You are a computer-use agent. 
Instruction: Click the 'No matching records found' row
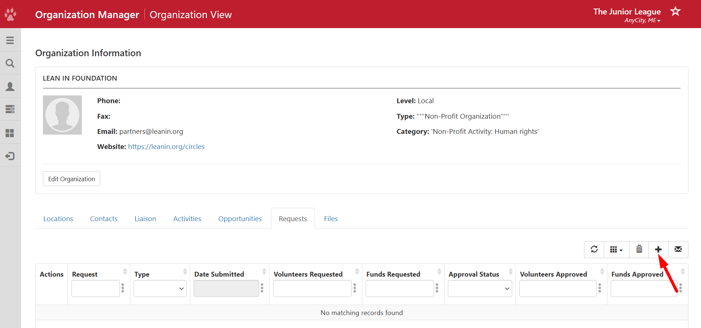pyautogui.click(x=362, y=312)
